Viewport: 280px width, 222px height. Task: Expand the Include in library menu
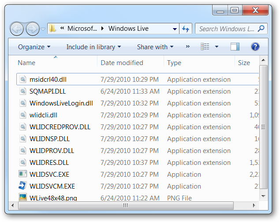93,47
